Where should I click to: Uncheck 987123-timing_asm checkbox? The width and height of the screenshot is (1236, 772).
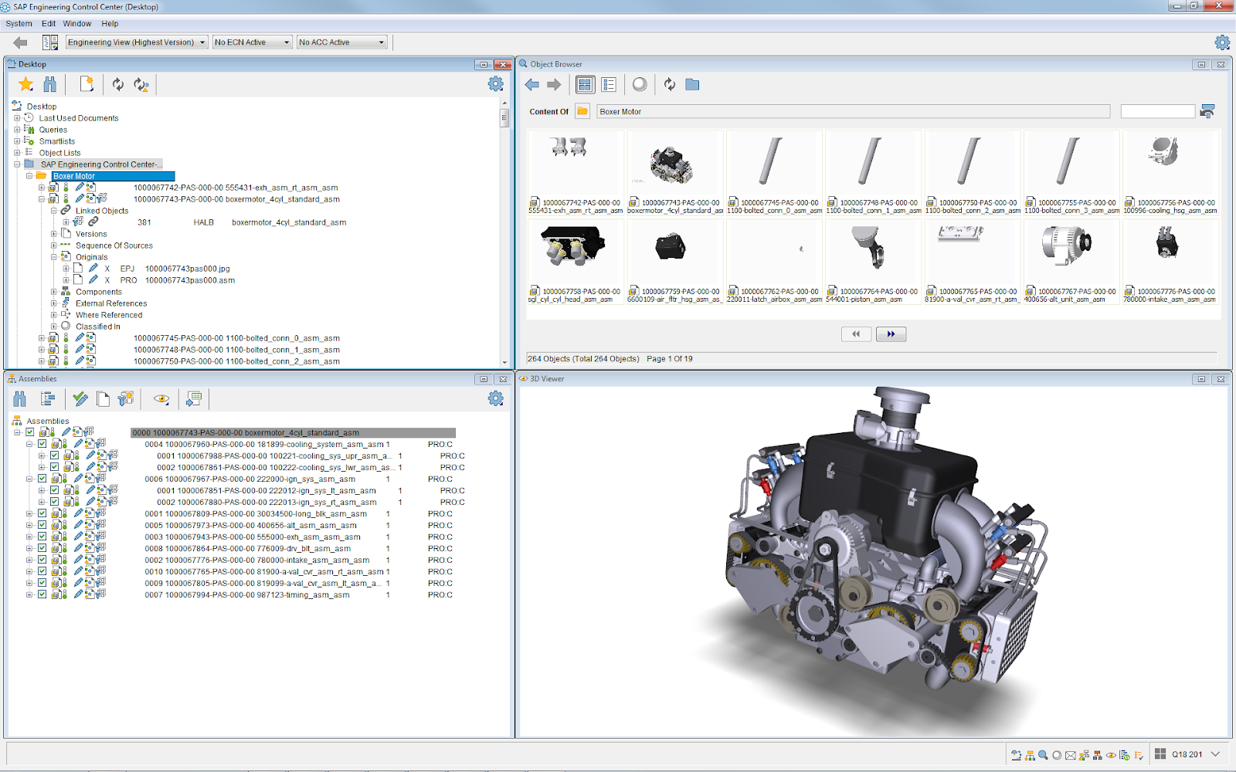42,594
